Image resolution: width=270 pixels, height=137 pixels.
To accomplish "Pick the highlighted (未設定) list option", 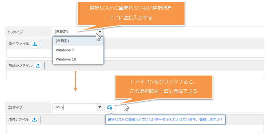I will (62, 41).
